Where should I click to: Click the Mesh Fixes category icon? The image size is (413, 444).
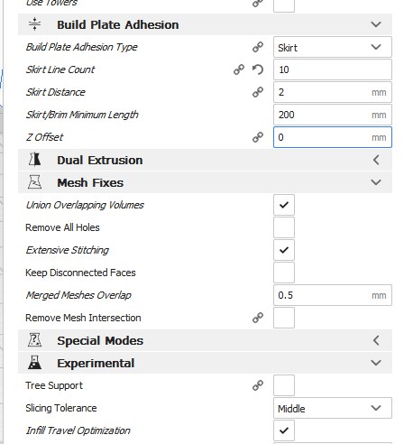click(34, 182)
